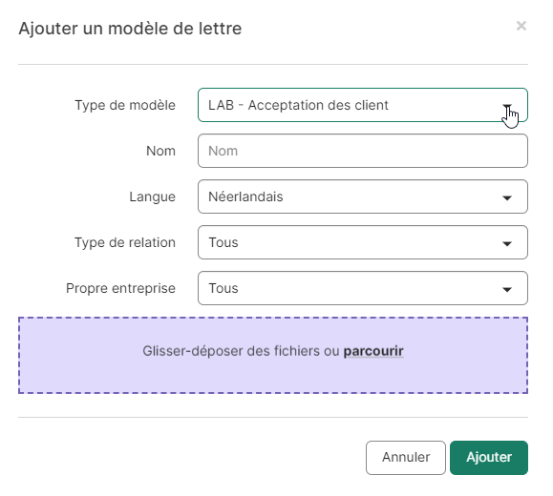The height and width of the screenshot is (496, 553).
Task: Open the Langue dropdown showing Néerlandais
Action: click(363, 196)
